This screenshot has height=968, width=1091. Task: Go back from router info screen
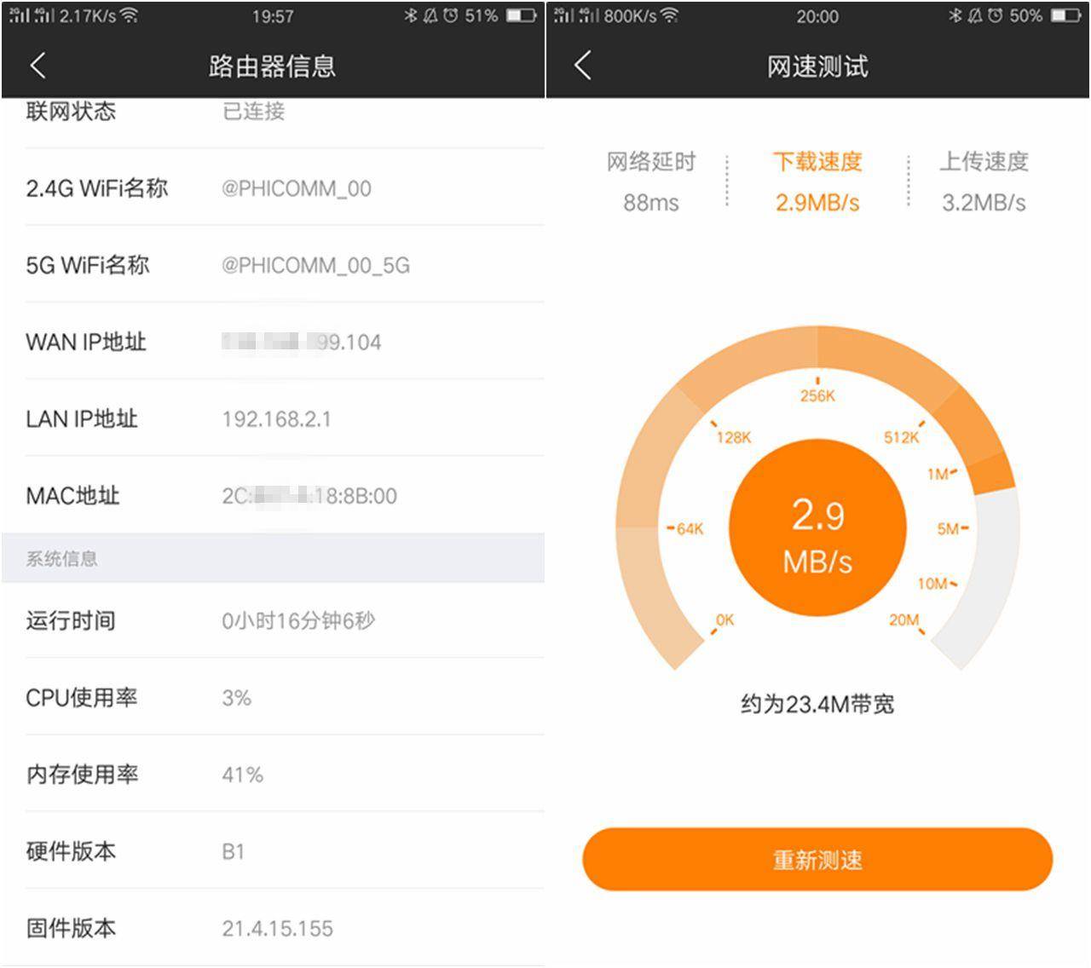click(38, 66)
